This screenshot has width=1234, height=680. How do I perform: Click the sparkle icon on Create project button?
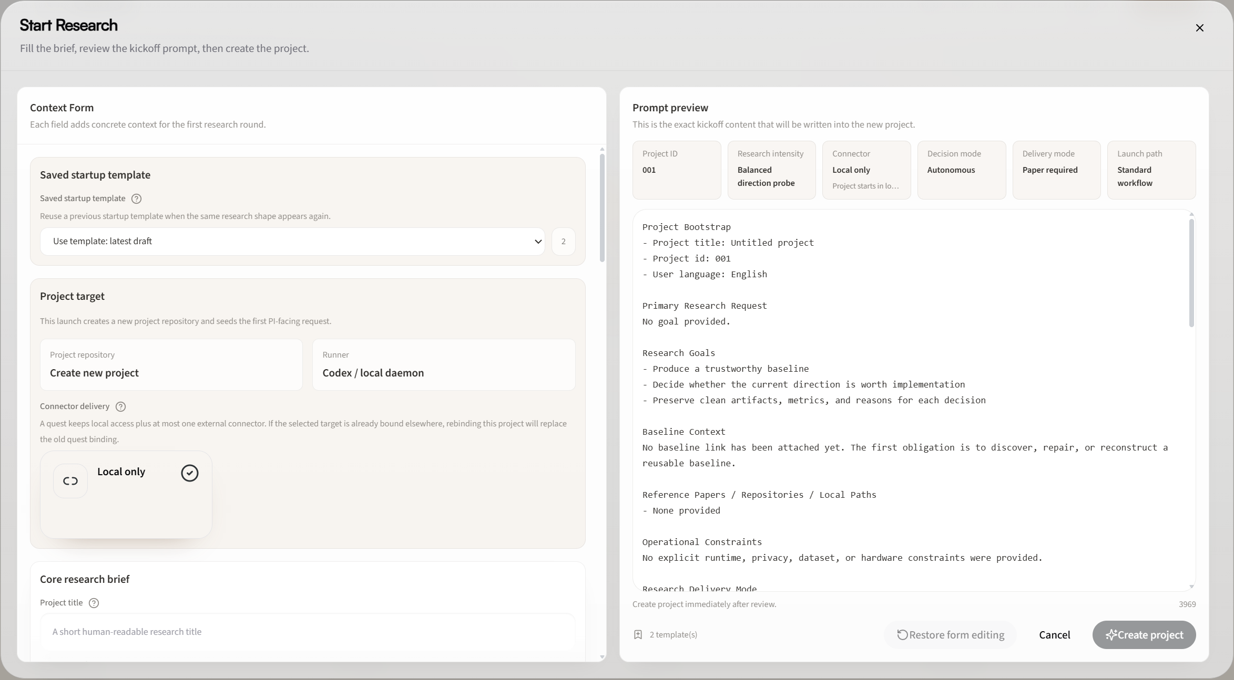click(x=1112, y=635)
